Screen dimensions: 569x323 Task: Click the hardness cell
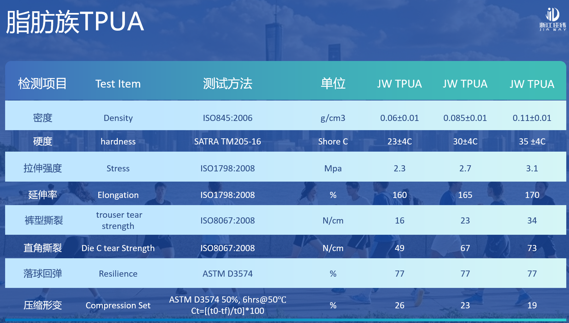click(118, 141)
